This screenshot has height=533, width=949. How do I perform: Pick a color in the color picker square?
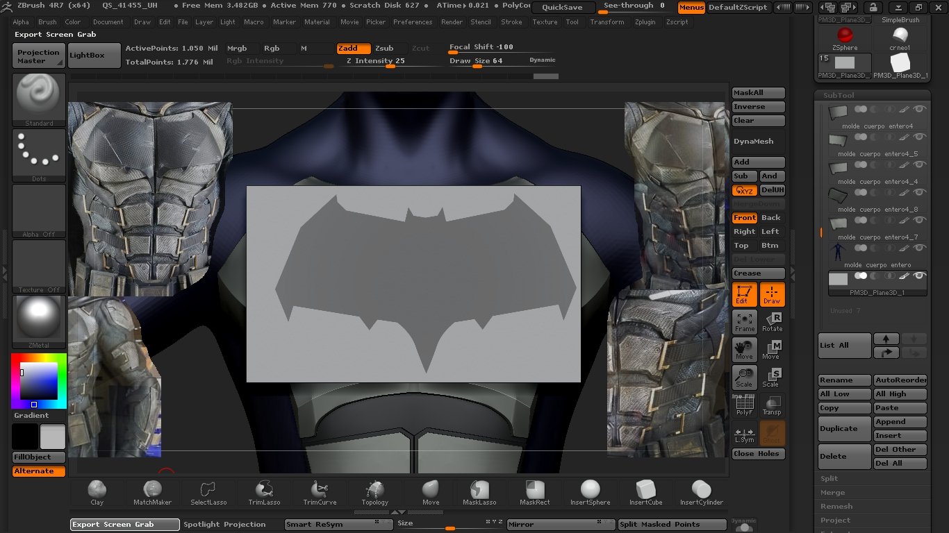[38, 380]
